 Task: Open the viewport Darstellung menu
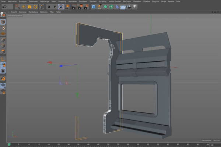coord(33,12)
